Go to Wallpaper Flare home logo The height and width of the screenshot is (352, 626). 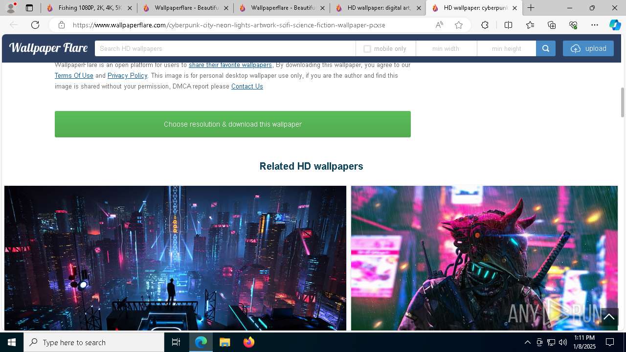point(48,48)
